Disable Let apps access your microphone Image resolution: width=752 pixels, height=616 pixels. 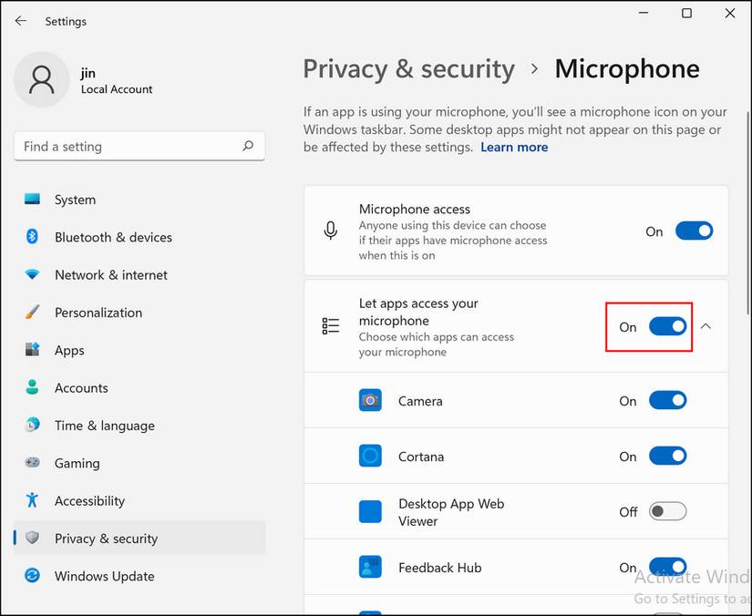point(667,326)
